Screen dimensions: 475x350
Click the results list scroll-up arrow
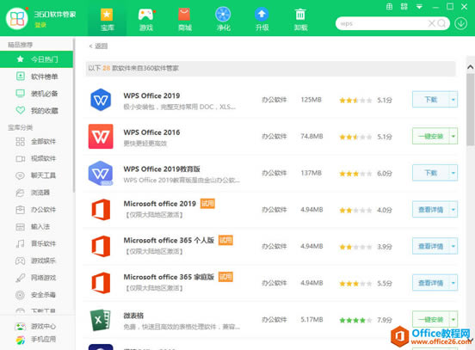coord(470,67)
